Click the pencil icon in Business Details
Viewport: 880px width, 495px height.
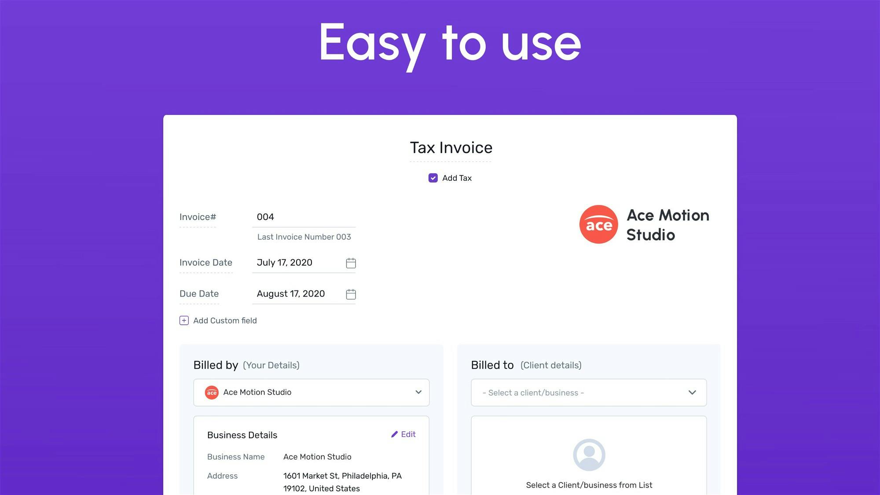click(394, 435)
